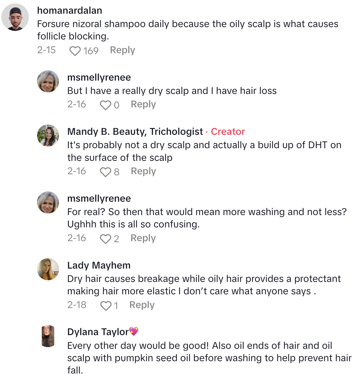
Task: Visit Dylana Taylor username link
Action: click(x=98, y=332)
